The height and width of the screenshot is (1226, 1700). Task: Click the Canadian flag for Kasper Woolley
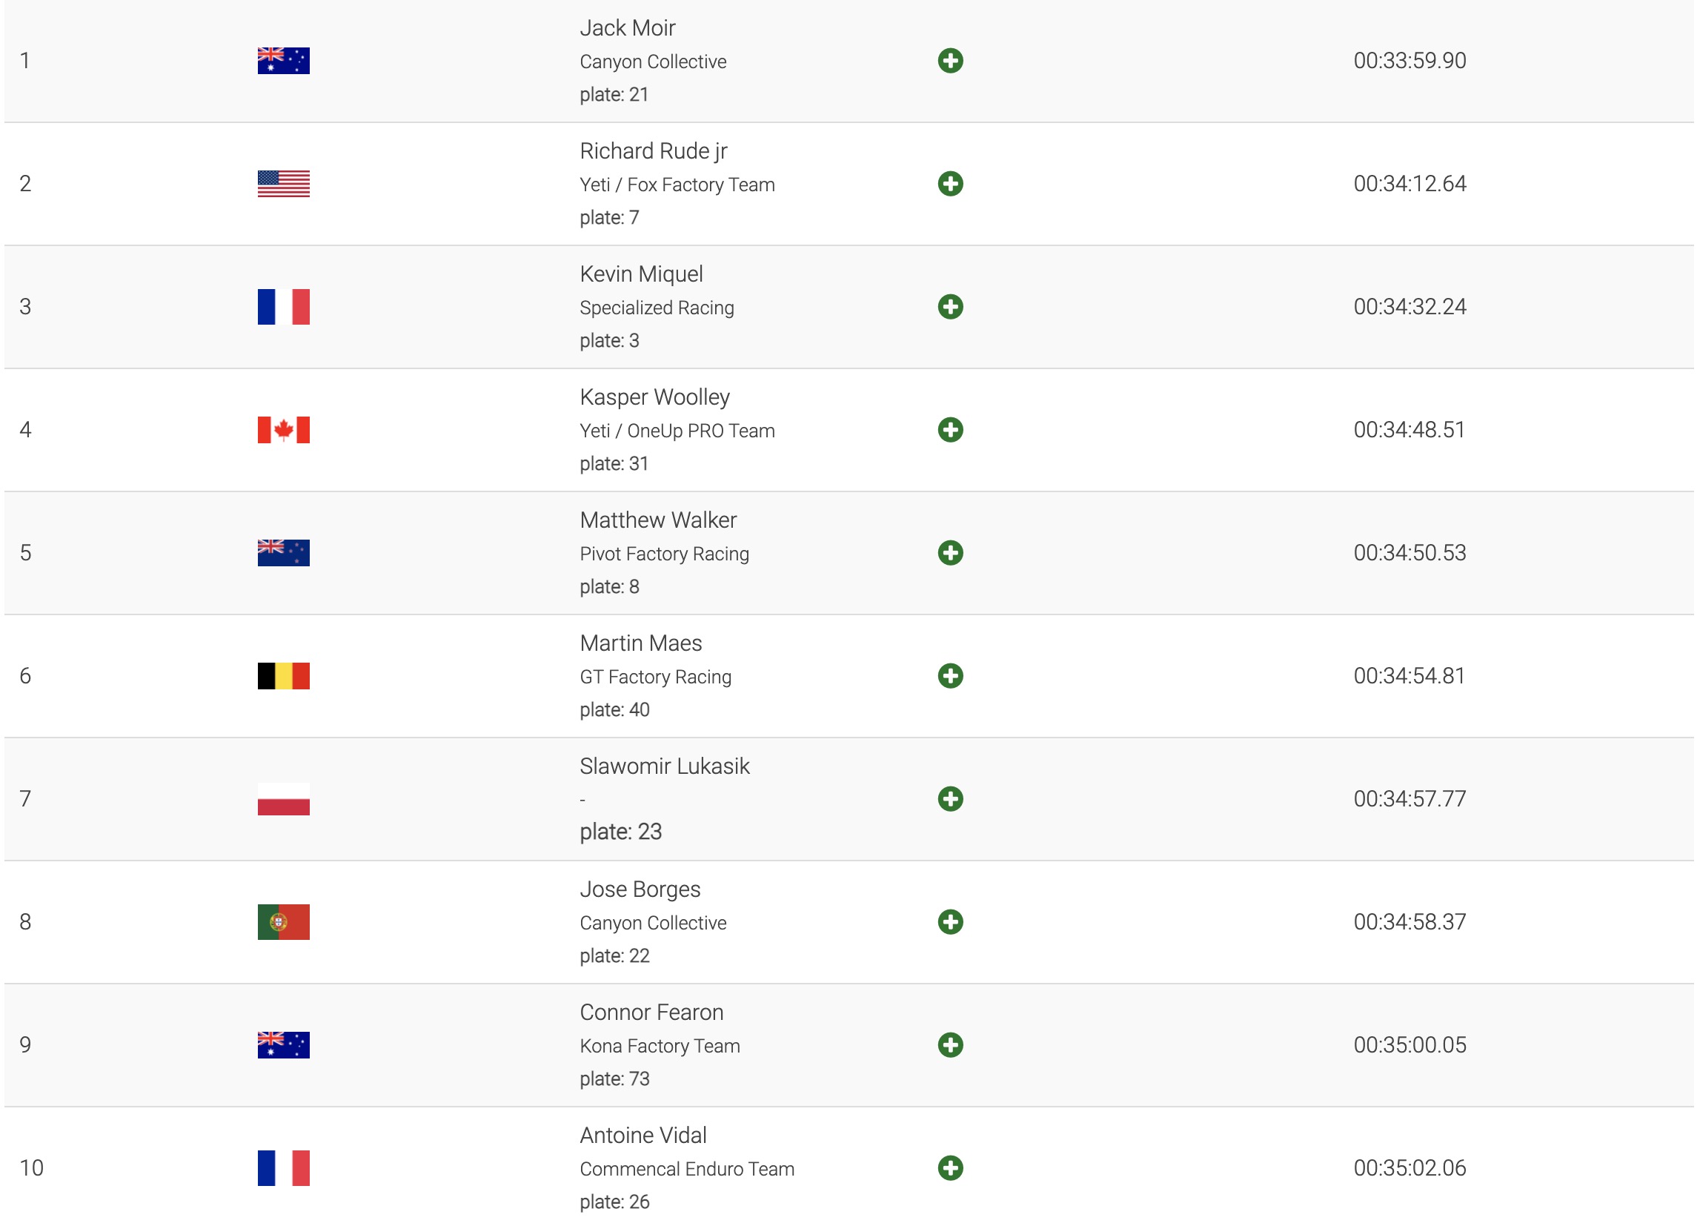(x=283, y=430)
